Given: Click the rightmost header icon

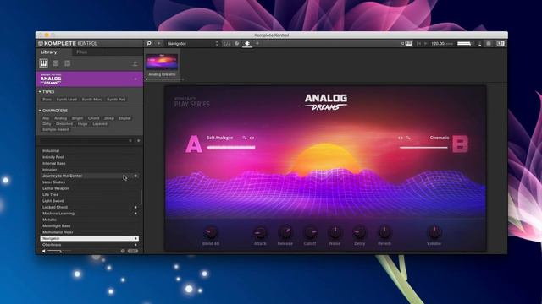Looking at the screenshot, I should 501,43.
